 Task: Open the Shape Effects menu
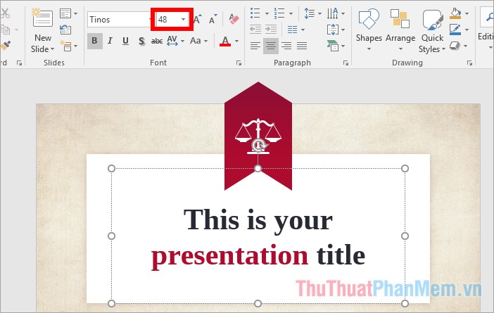click(x=459, y=46)
